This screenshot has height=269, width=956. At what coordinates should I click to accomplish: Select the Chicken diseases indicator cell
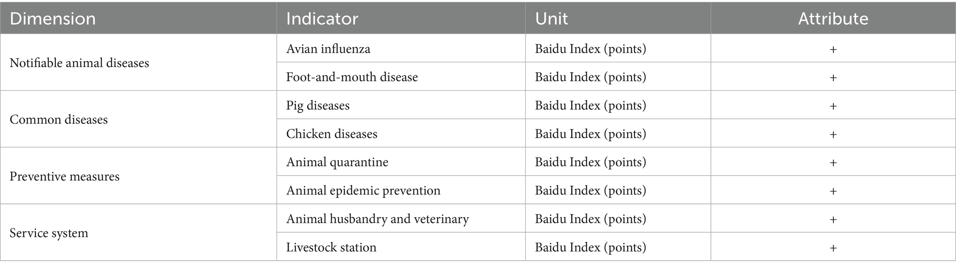[x=332, y=134]
